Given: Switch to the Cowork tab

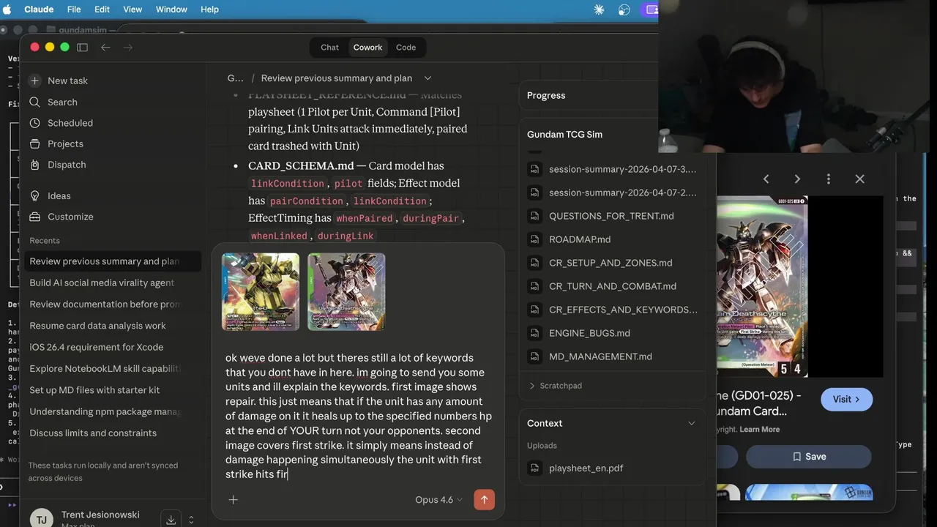Looking at the screenshot, I should 367,47.
